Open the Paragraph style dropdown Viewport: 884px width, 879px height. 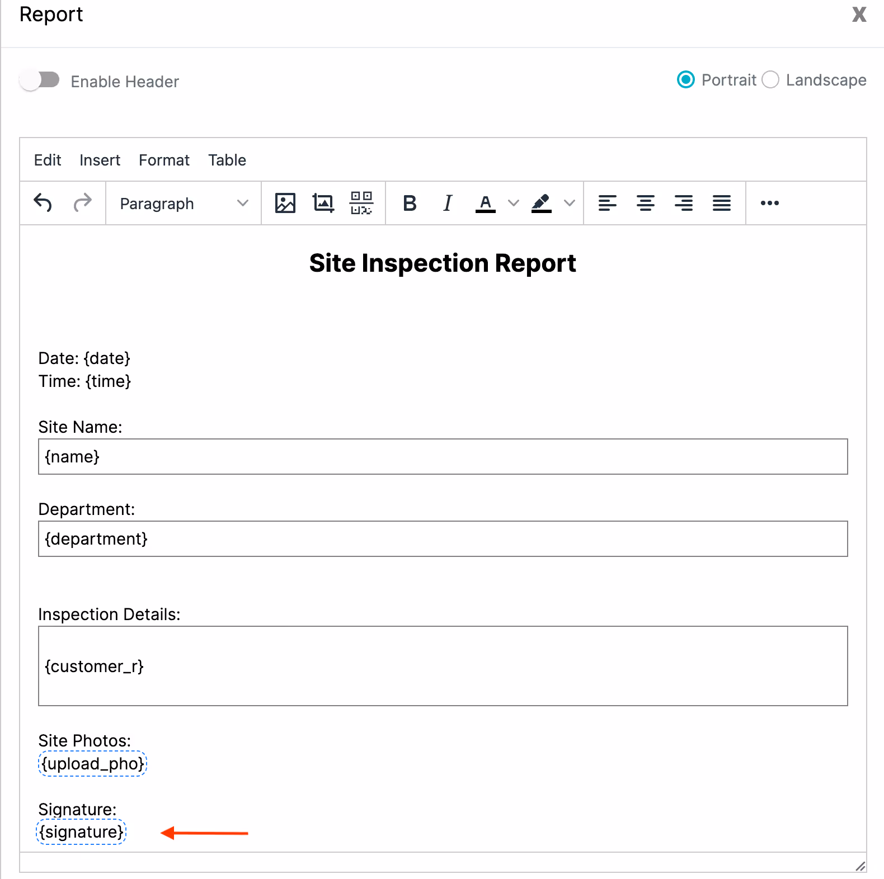point(184,204)
